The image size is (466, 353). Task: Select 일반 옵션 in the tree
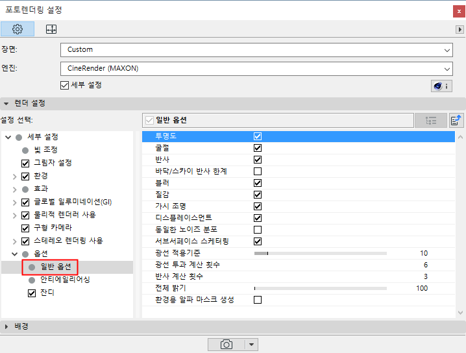tap(56, 267)
